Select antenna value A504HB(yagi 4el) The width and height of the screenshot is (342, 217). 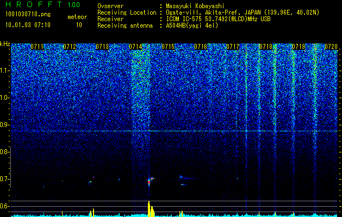[192, 25]
